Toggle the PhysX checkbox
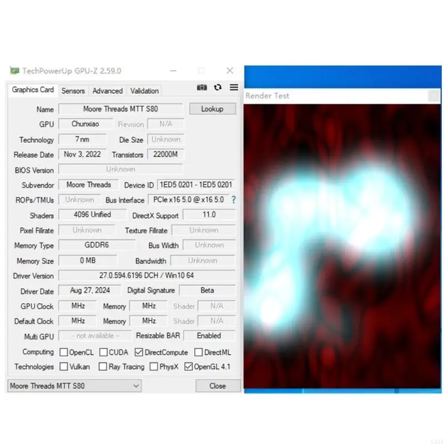Image resolution: width=444 pixels, height=444 pixels. [154, 366]
